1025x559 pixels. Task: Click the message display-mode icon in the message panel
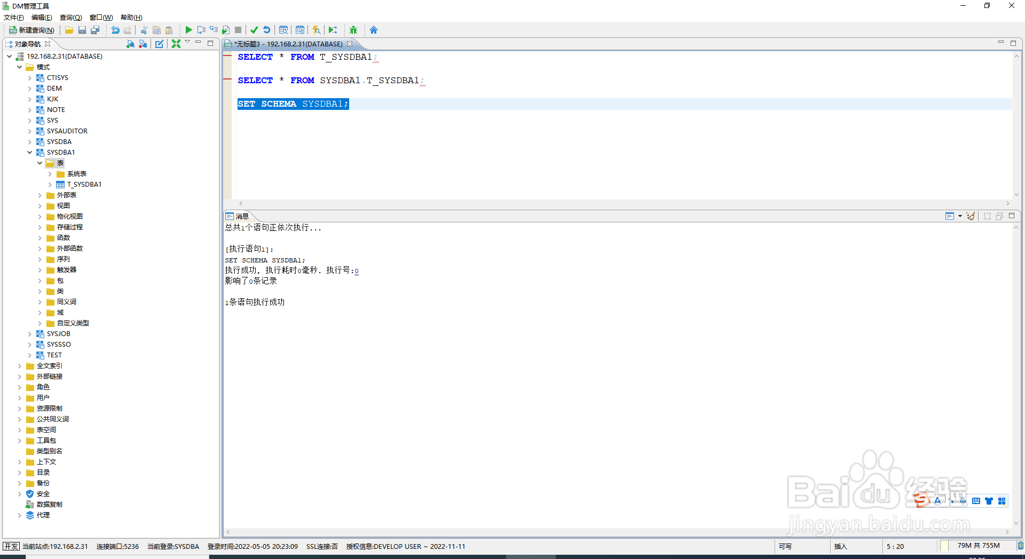tap(949, 216)
